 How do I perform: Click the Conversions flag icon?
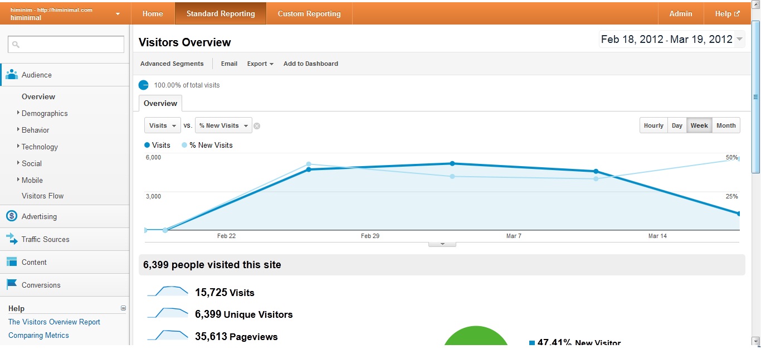tap(12, 285)
